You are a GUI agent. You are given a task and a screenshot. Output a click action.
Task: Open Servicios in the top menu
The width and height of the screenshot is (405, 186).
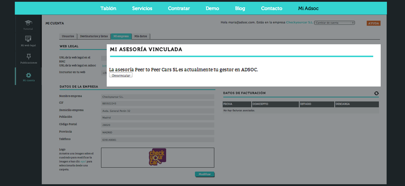[x=142, y=8]
